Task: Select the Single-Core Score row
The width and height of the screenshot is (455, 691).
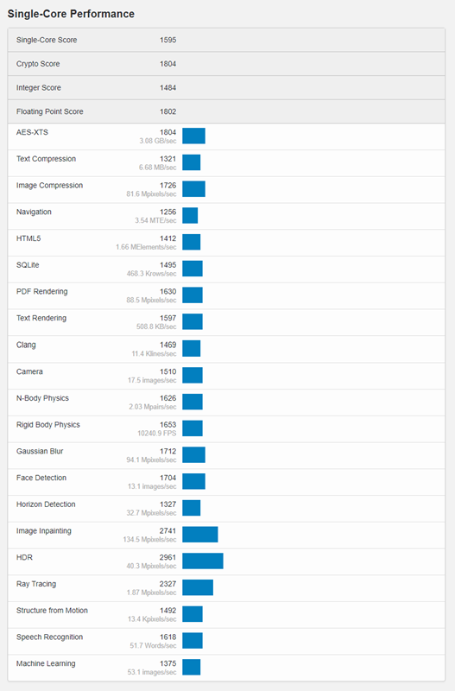Action: pos(226,40)
